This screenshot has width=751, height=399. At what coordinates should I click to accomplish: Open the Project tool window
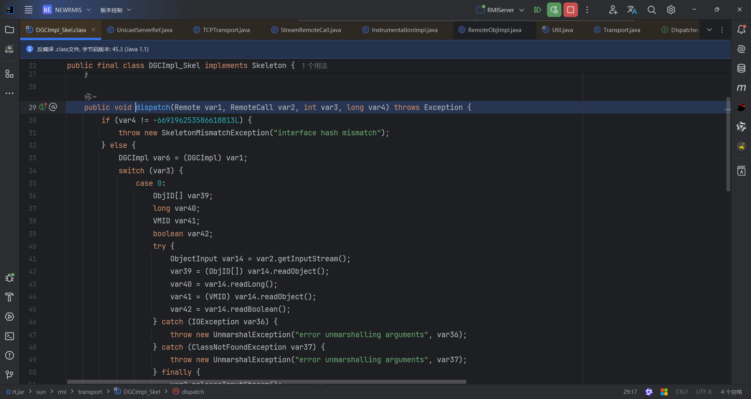pyautogui.click(x=9, y=30)
